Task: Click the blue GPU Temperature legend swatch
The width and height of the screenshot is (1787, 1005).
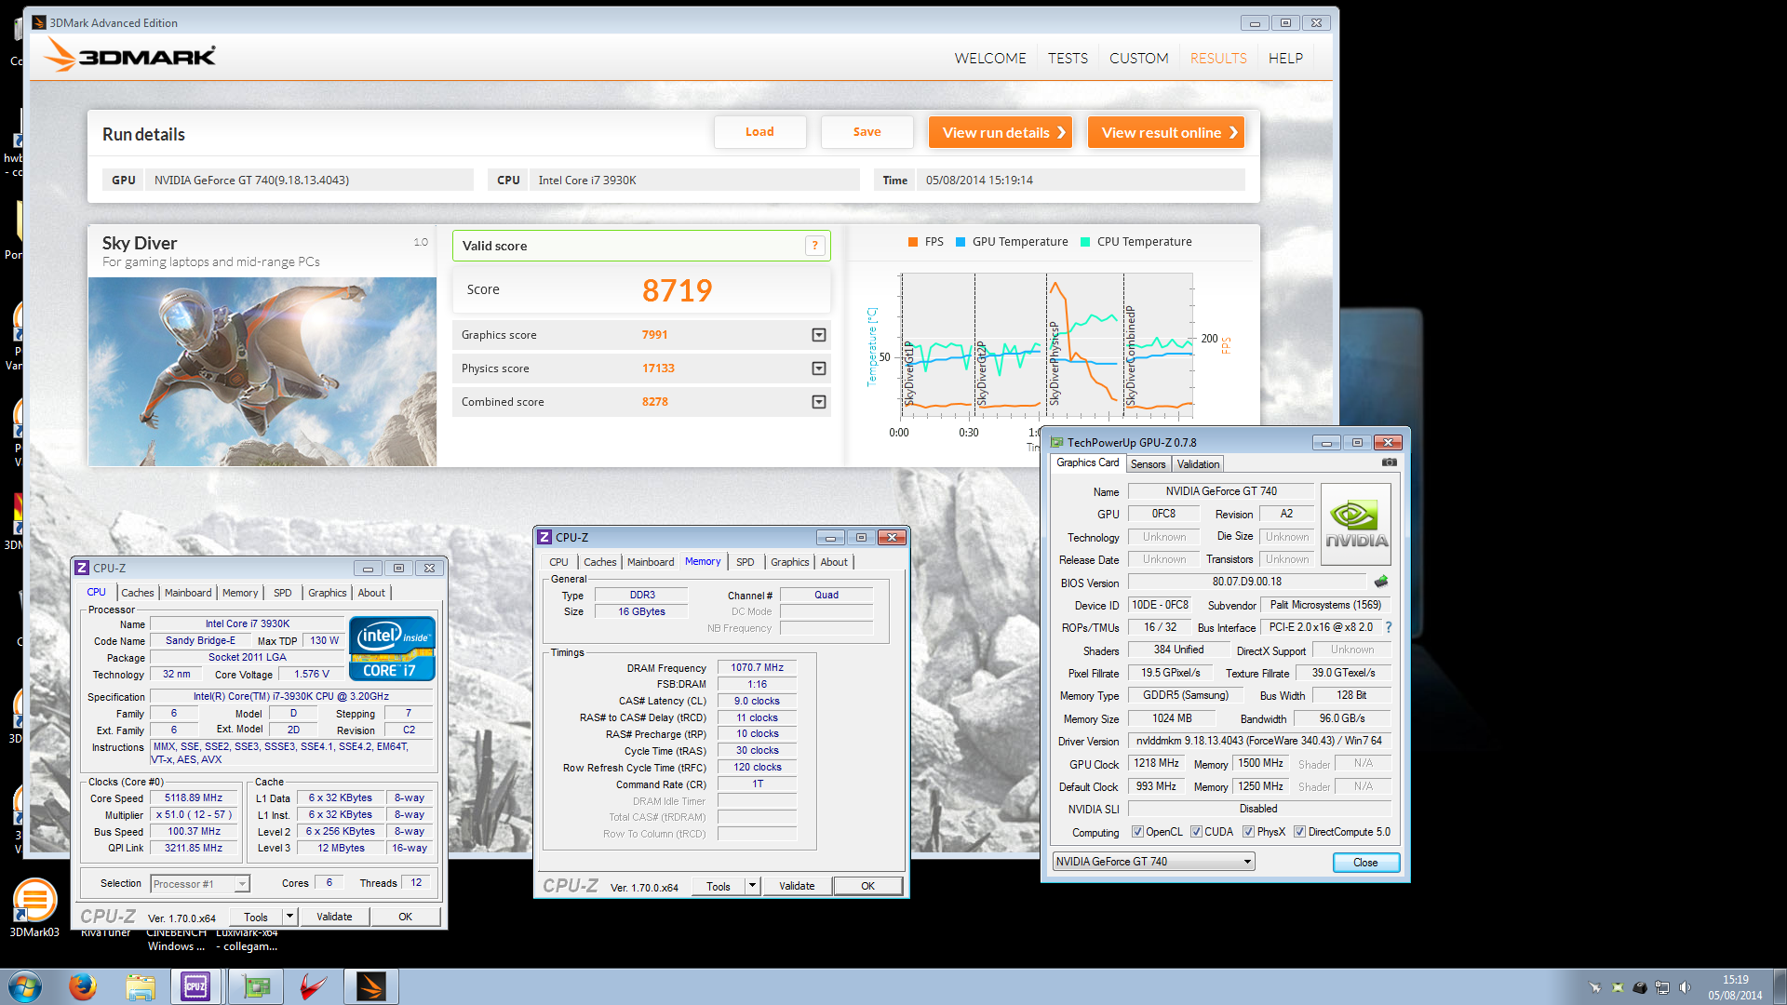Action: click(x=961, y=242)
